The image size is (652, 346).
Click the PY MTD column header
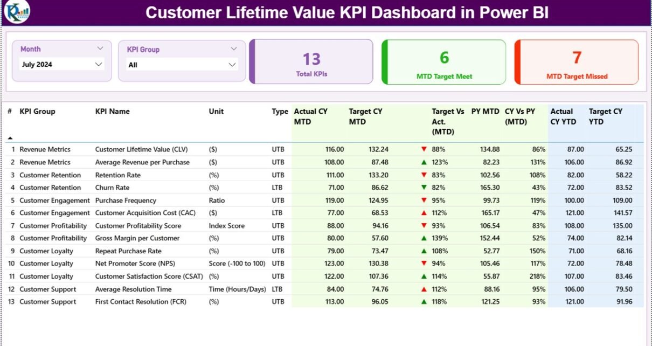tap(485, 112)
